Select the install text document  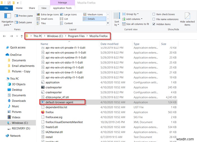point(49,137)
